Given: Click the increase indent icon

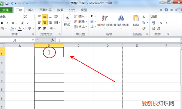Looking at the screenshot, I should pyautogui.click(x=45, y=28).
